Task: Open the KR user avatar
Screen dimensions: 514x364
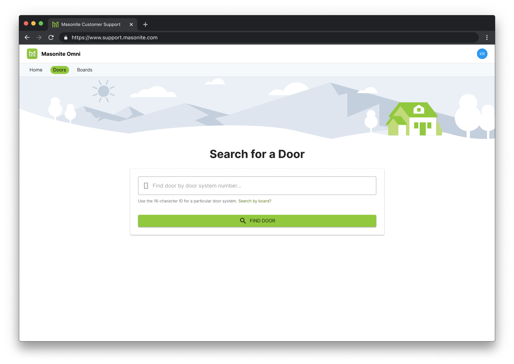Action: [x=482, y=54]
